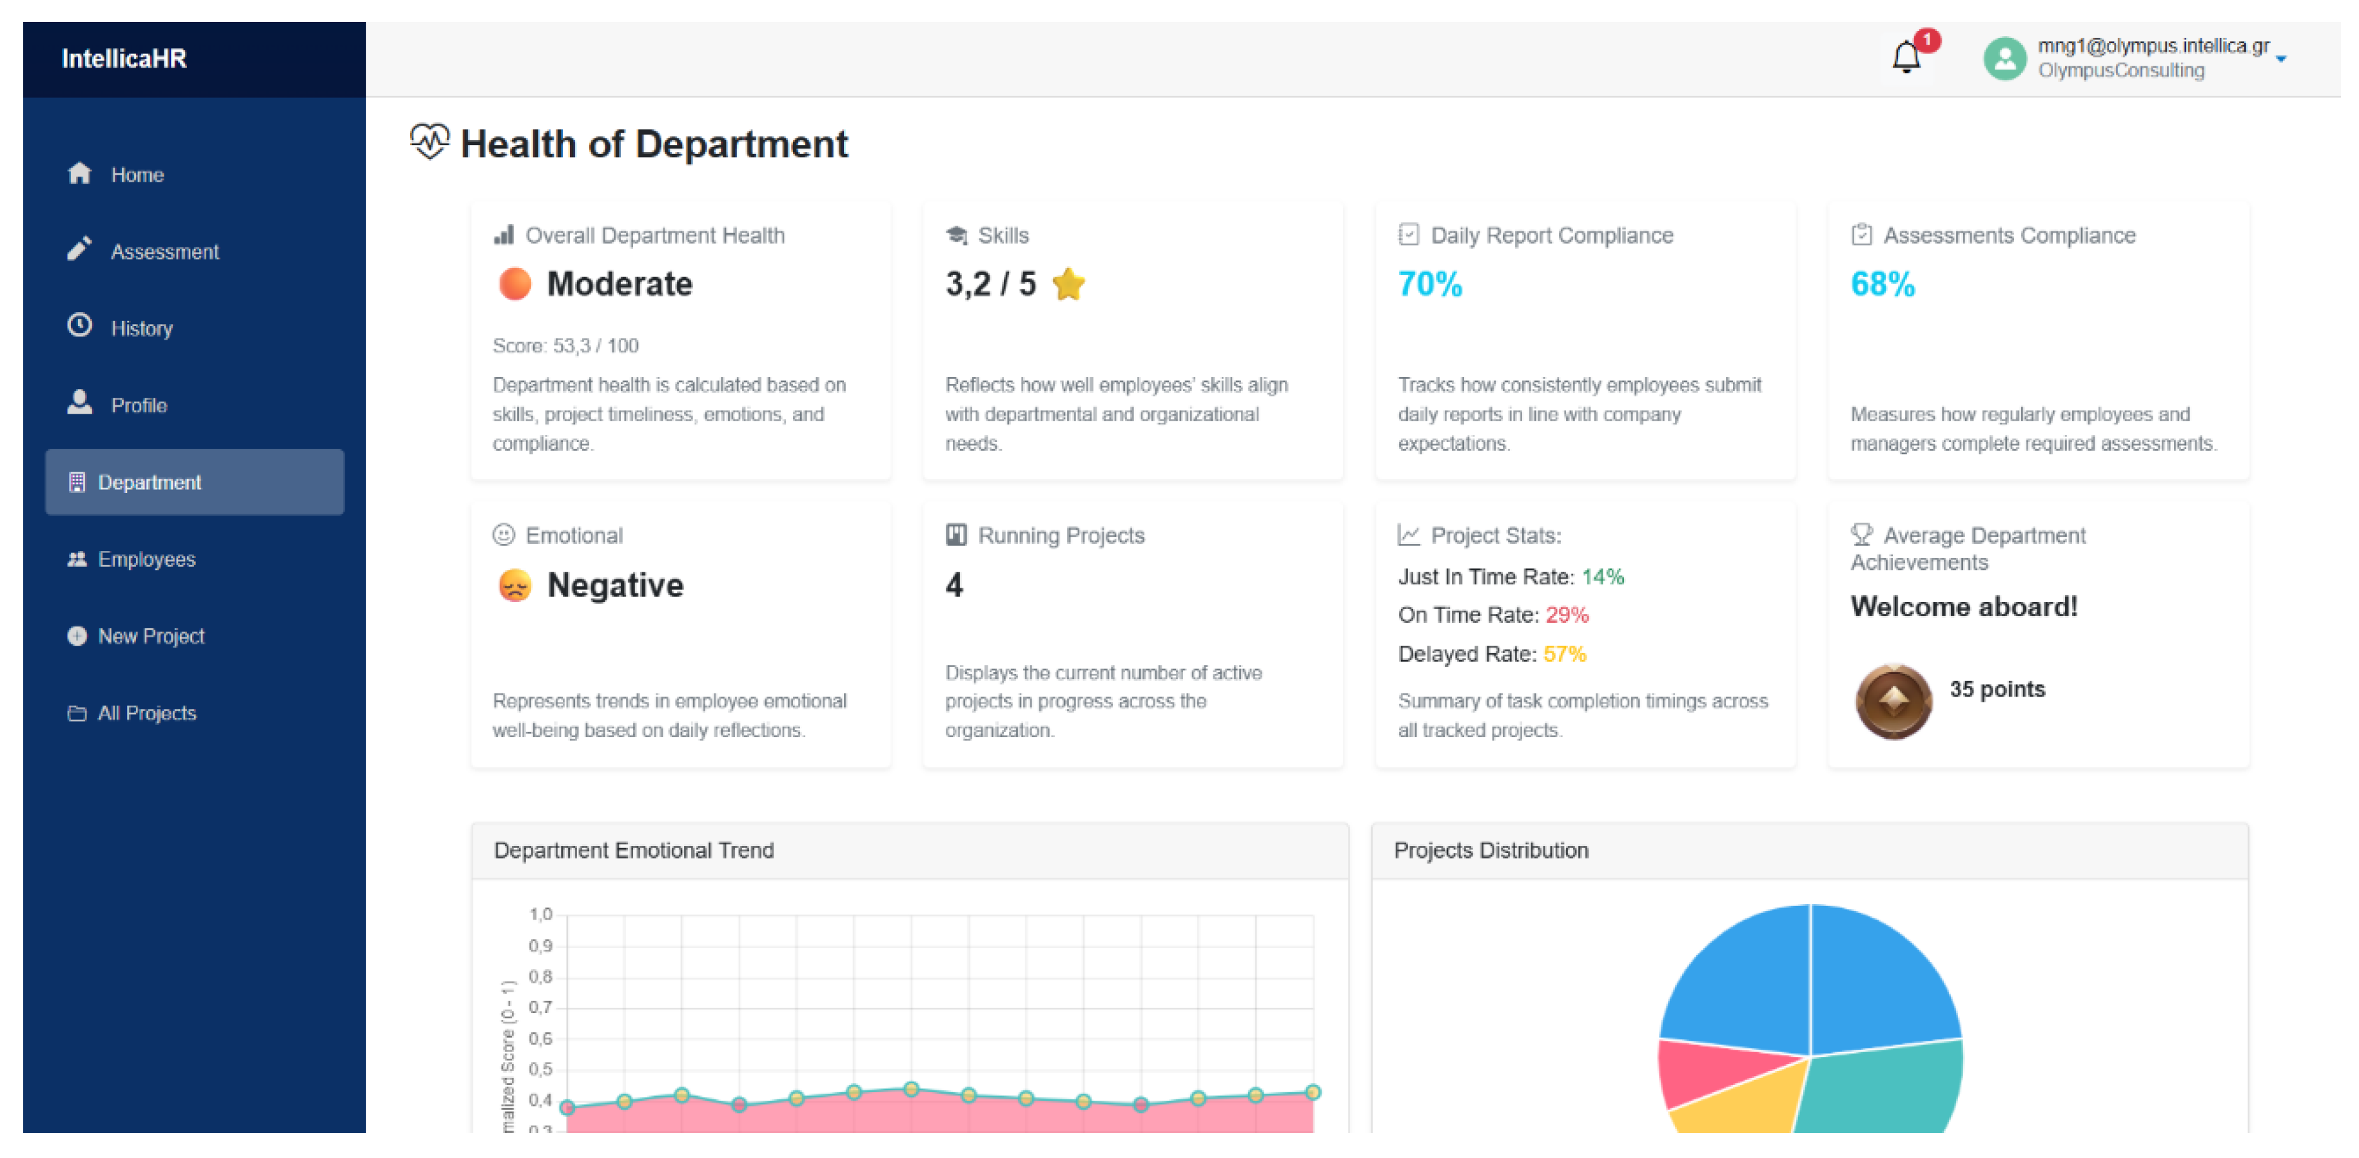Click the Home house icon
2359x1158 pixels.
pyautogui.click(x=80, y=173)
